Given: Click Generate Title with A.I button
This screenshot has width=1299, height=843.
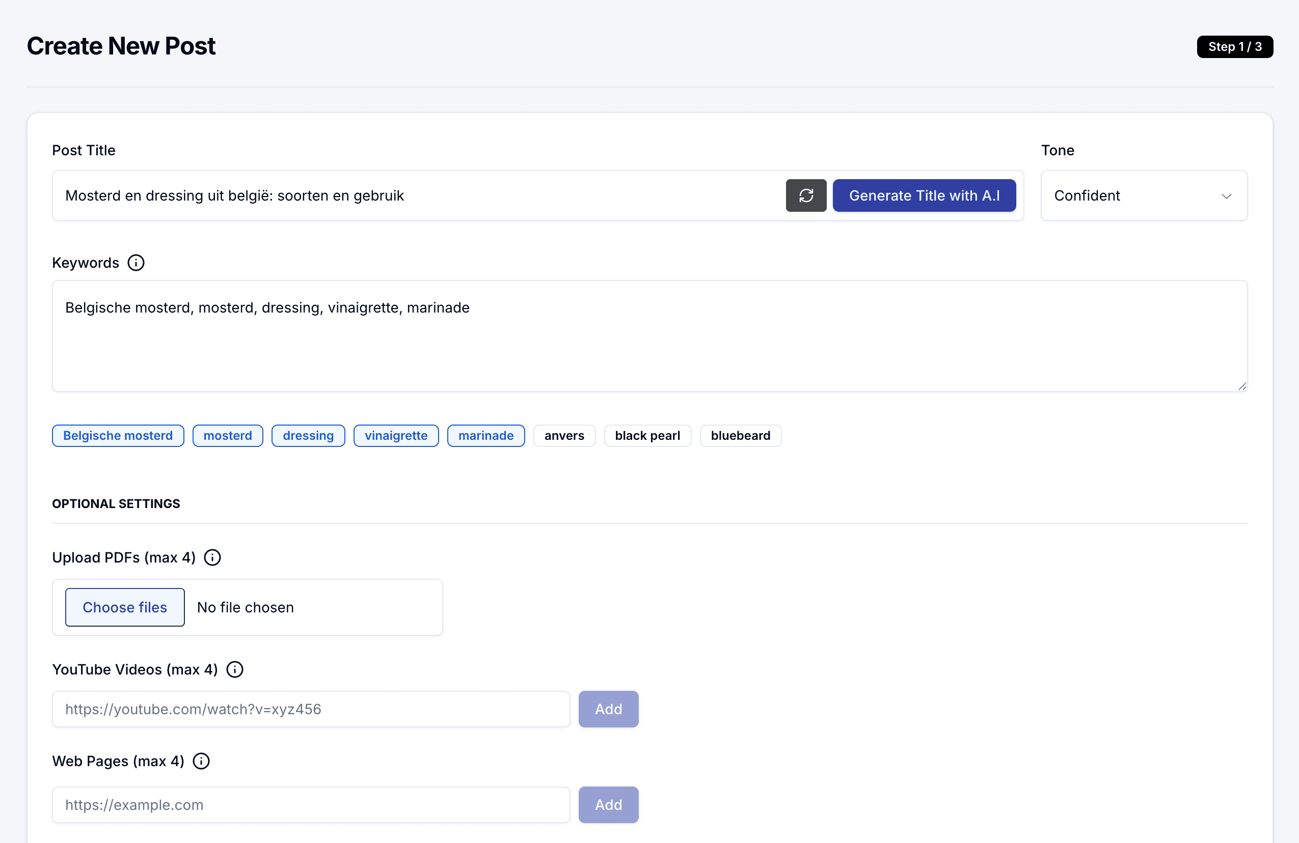Looking at the screenshot, I should point(924,195).
